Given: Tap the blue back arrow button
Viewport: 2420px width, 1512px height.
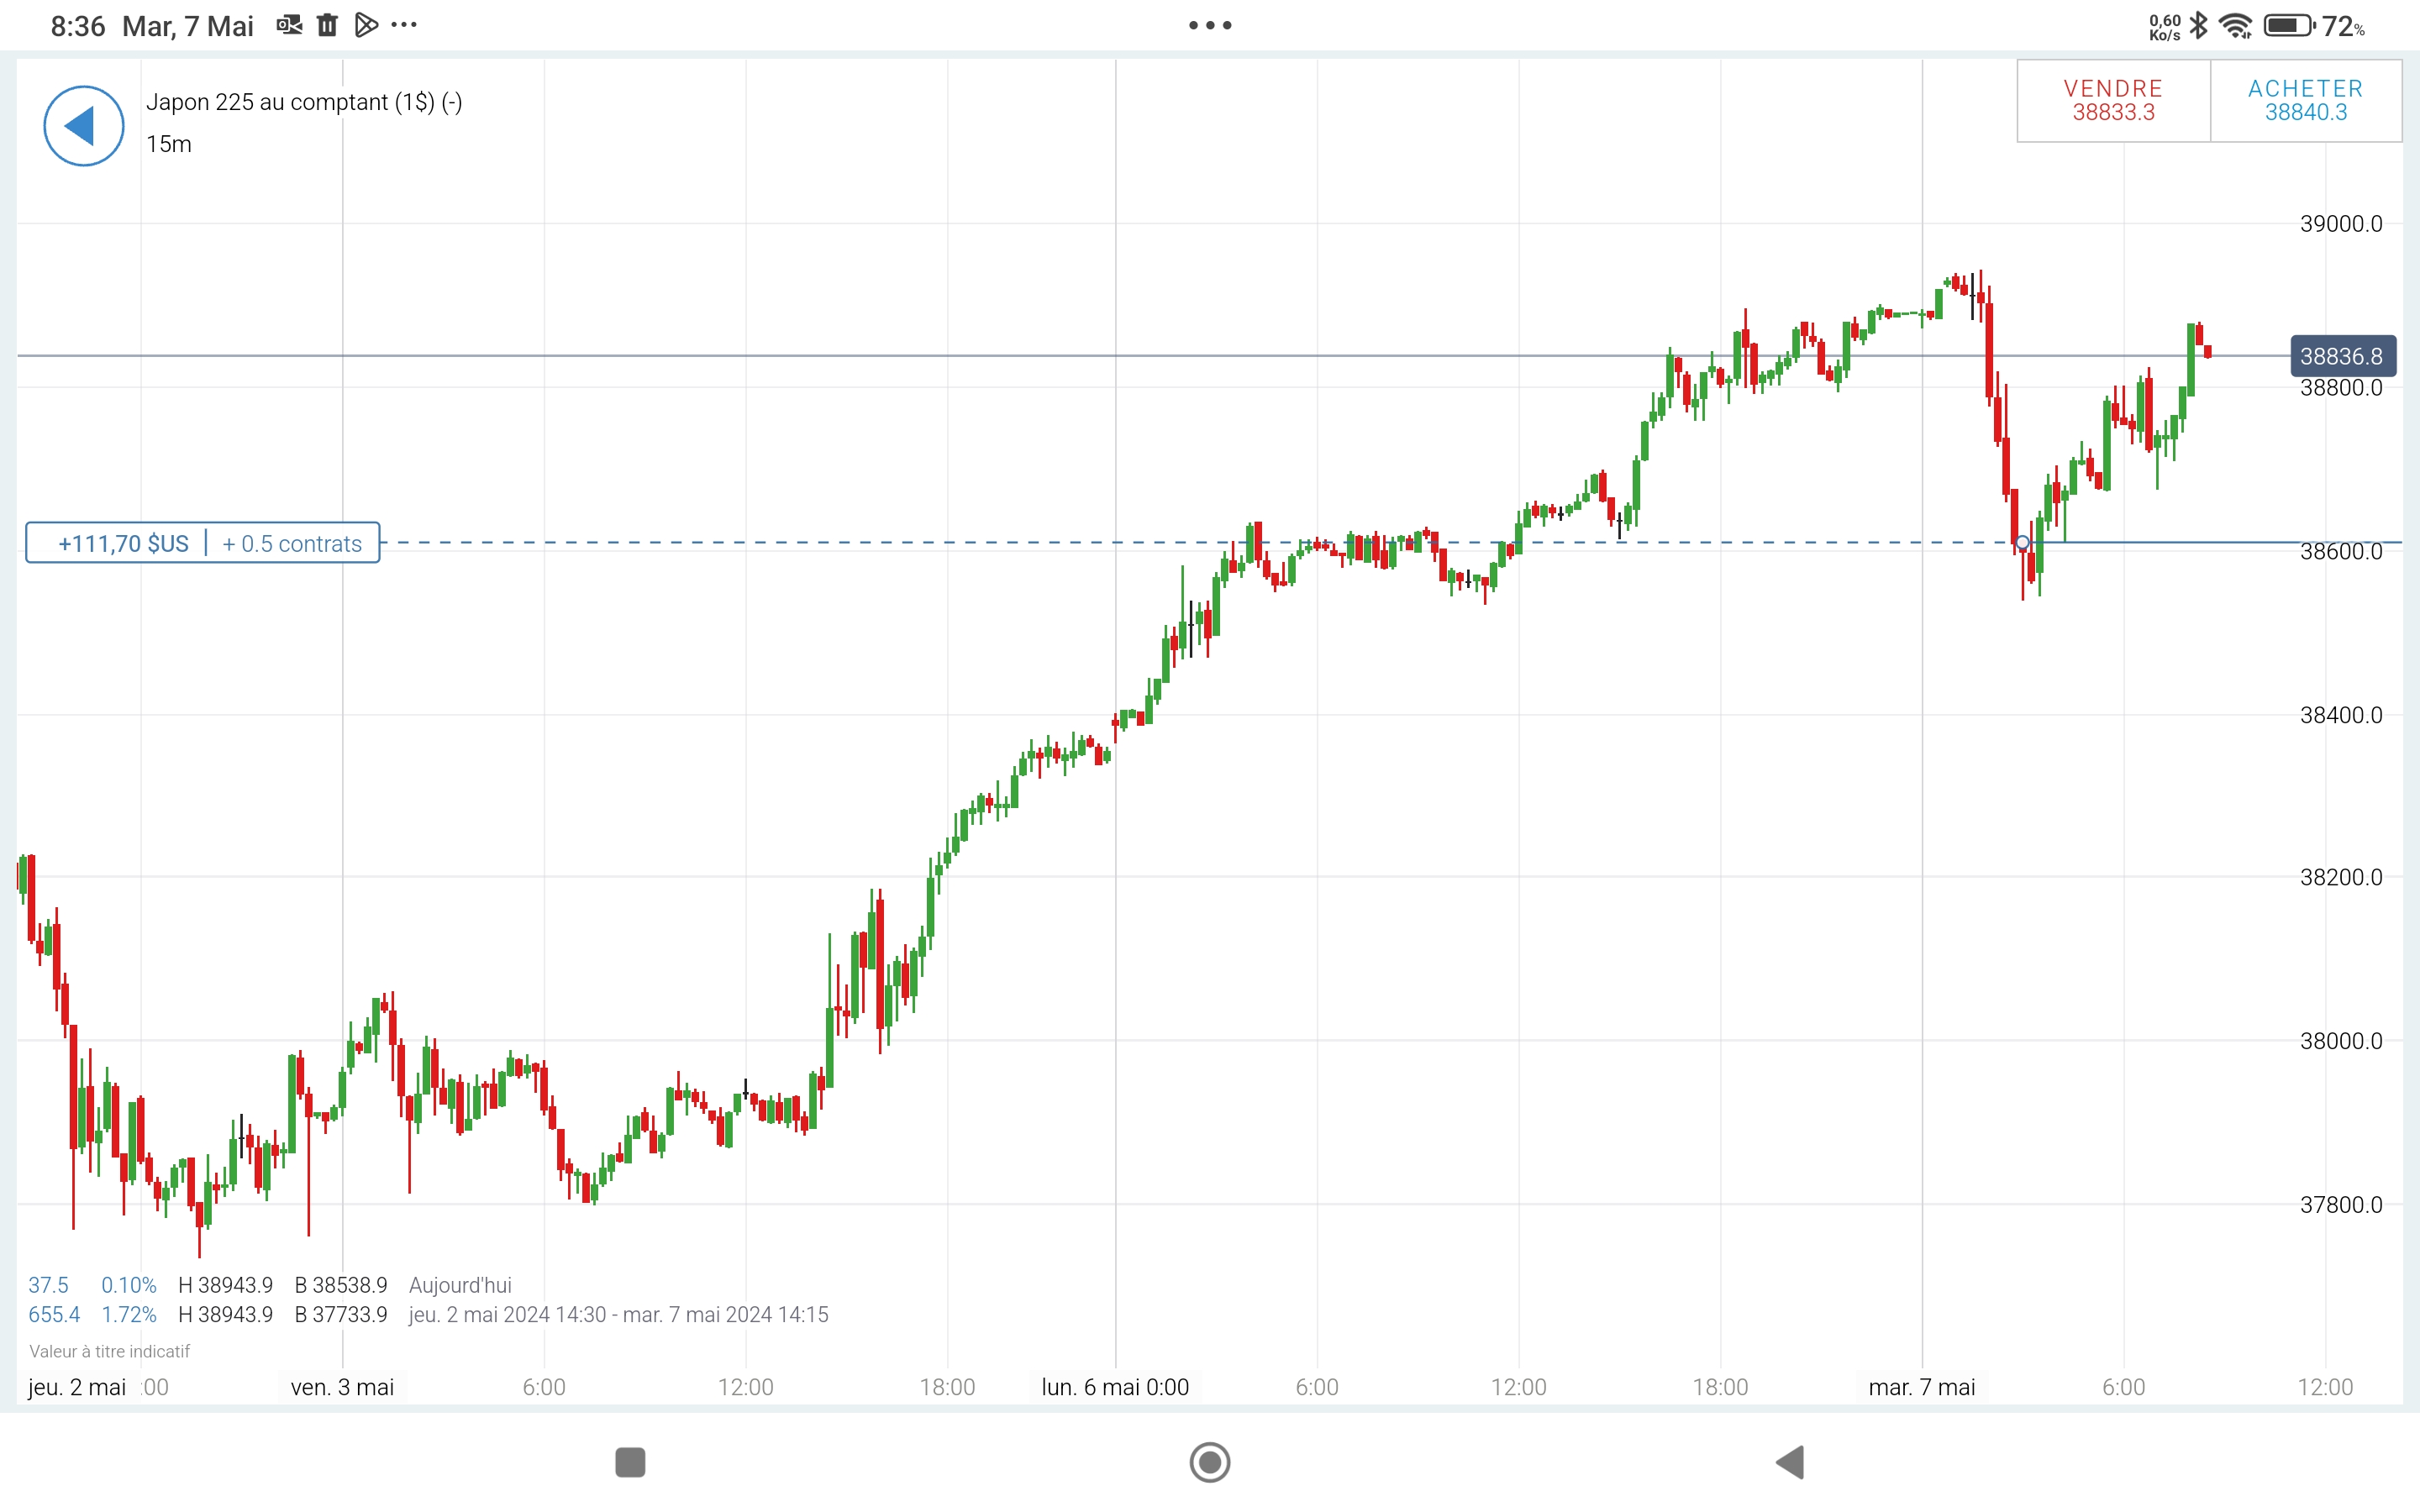Looking at the screenshot, I should (x=83, y=126).
